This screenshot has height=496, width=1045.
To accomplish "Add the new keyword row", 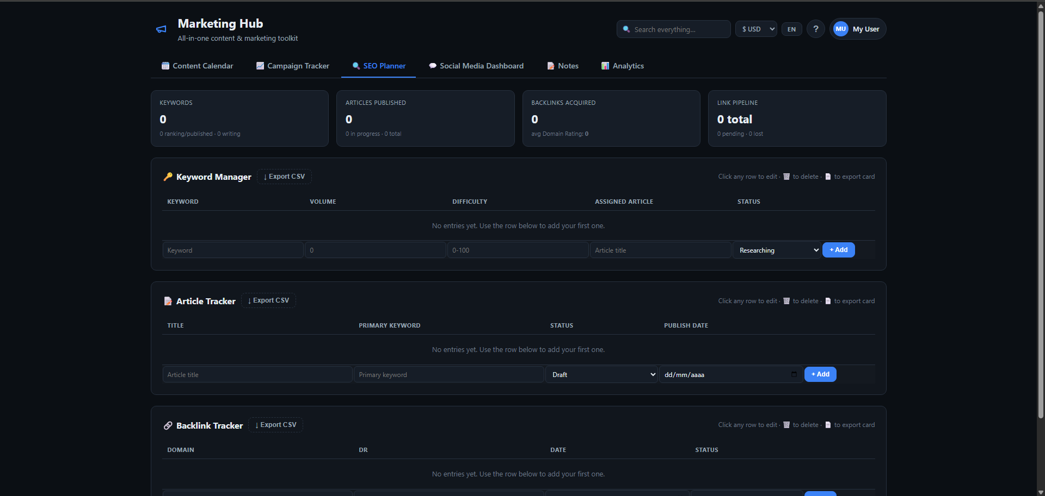I will coord(838,250).
